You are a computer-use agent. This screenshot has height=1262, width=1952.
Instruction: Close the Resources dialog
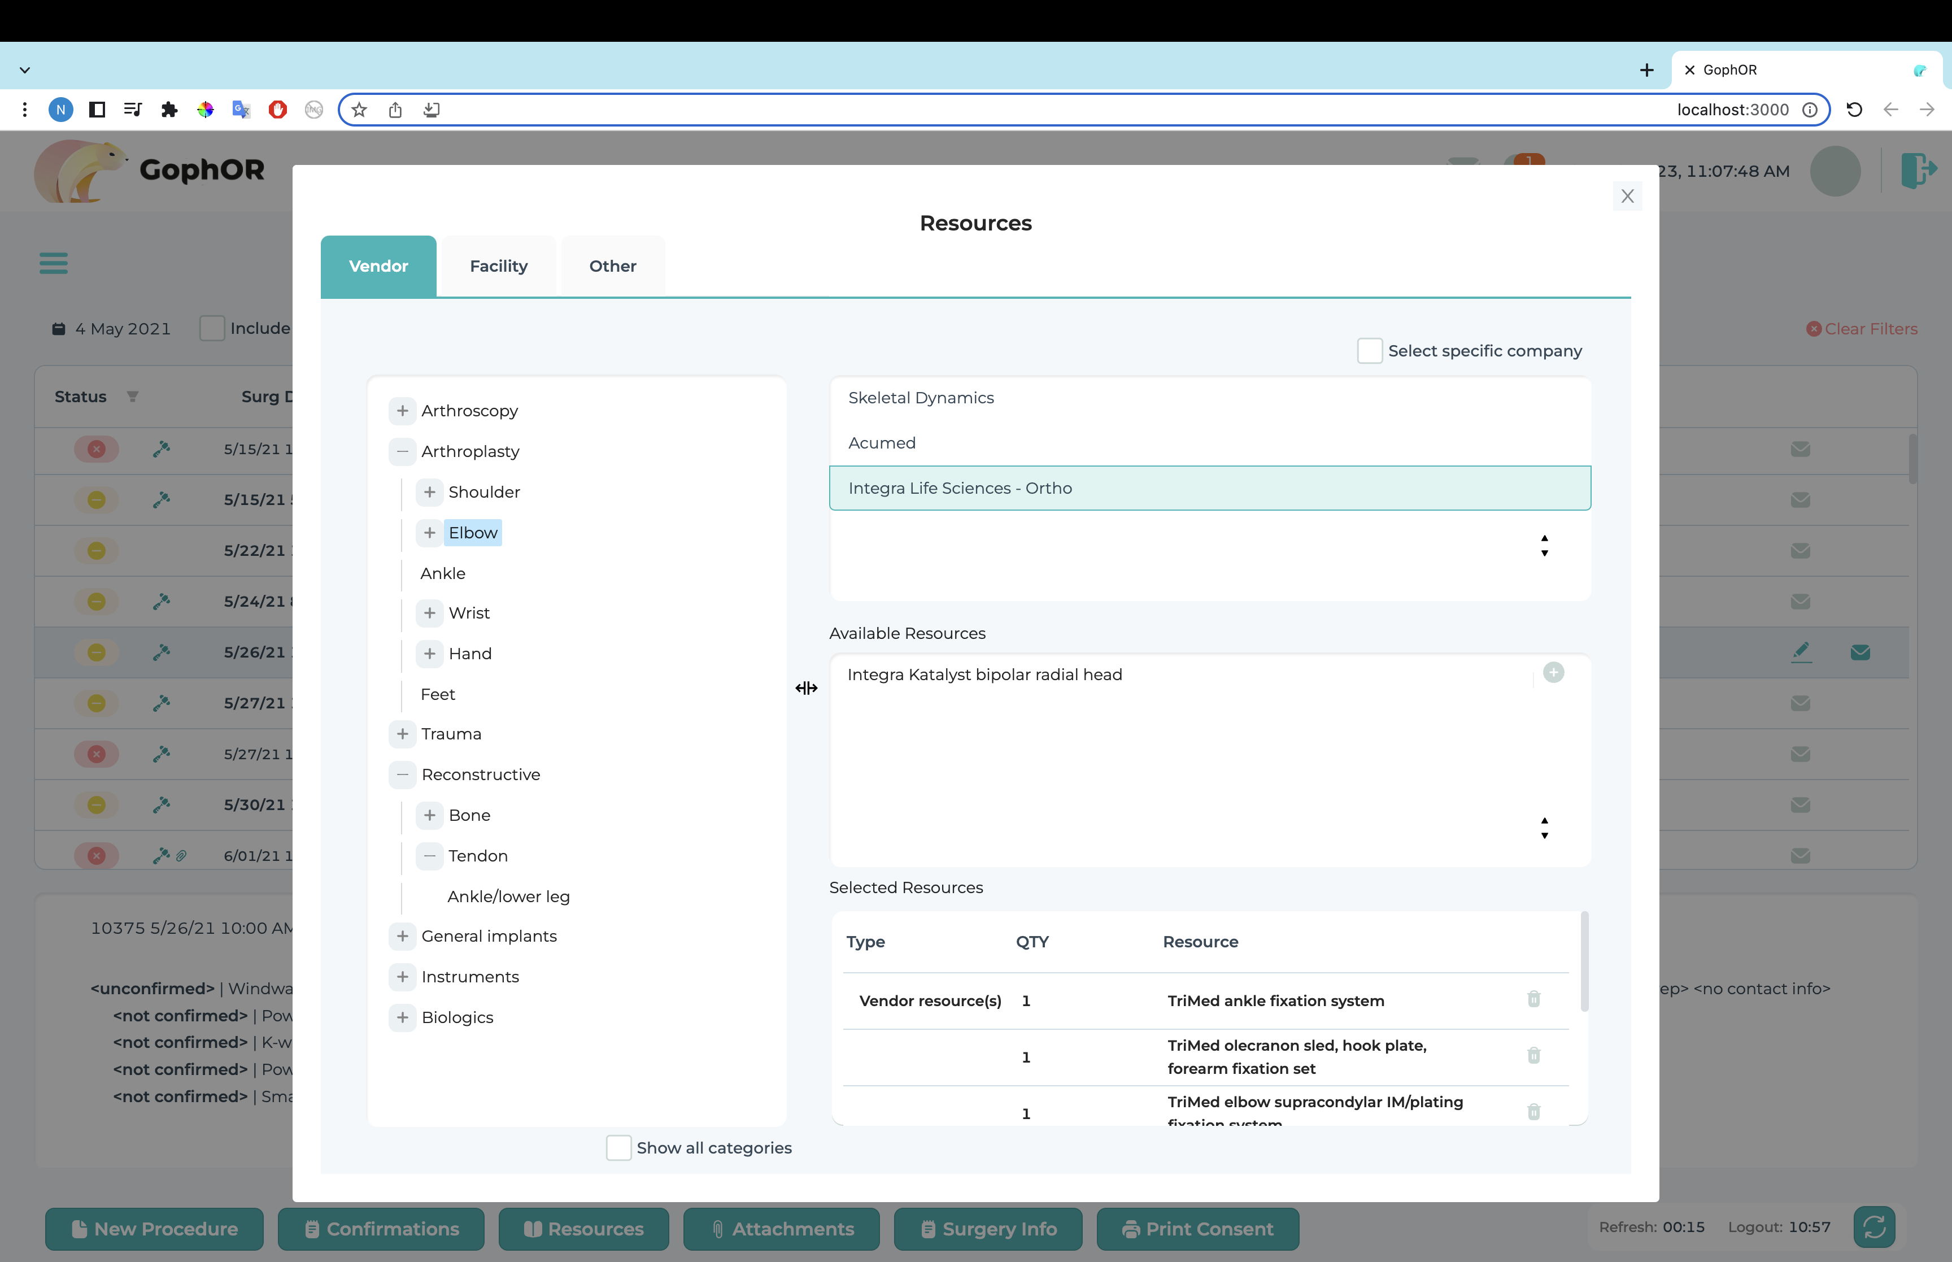tap(1627, 196)
